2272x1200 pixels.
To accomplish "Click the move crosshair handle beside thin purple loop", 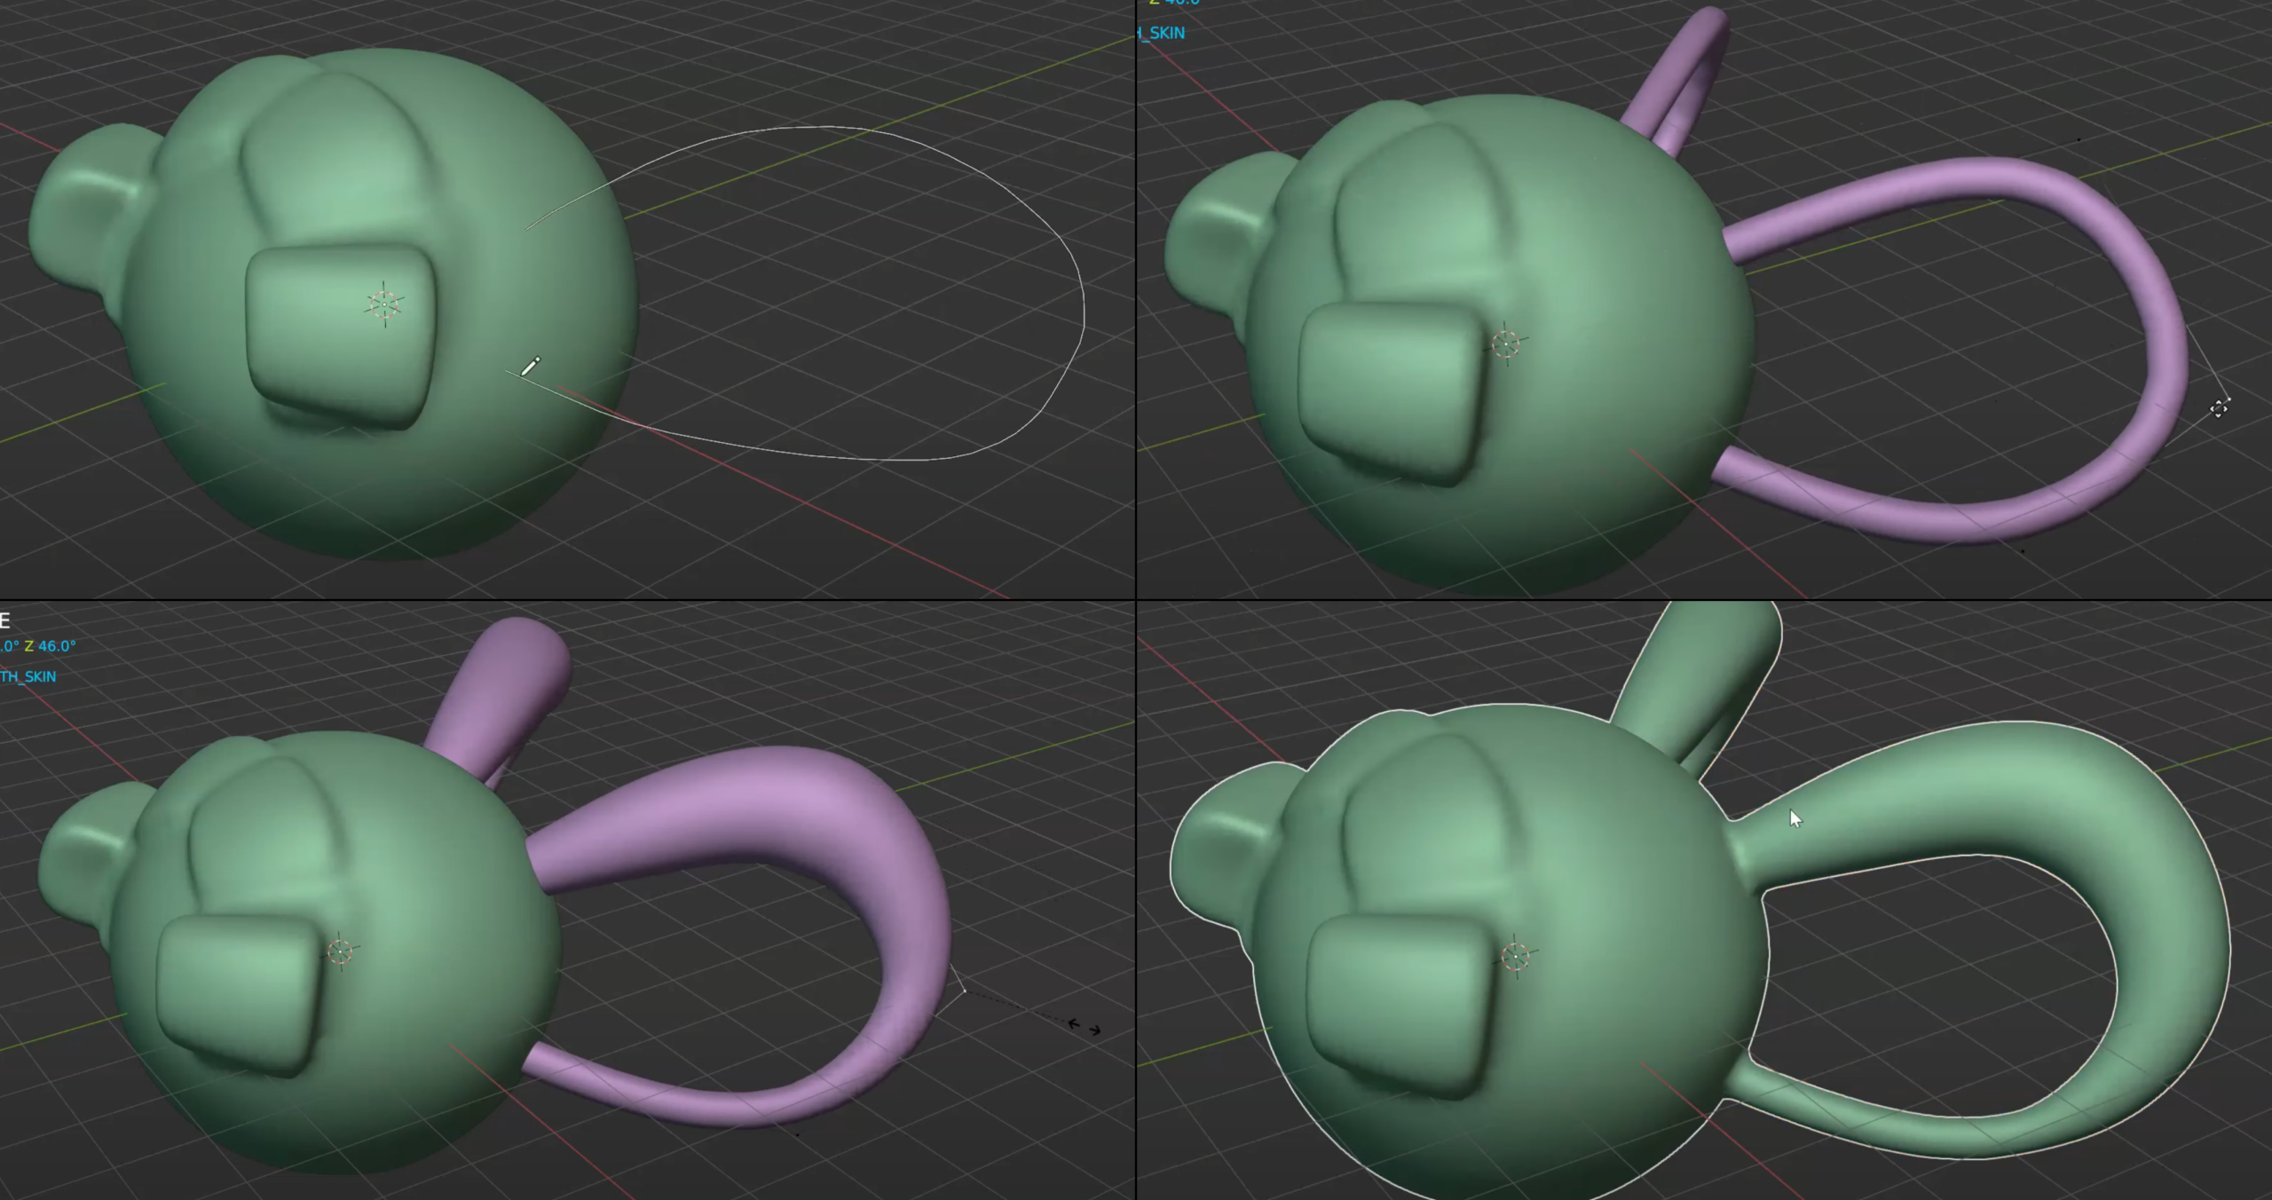I will point(2219,408).
